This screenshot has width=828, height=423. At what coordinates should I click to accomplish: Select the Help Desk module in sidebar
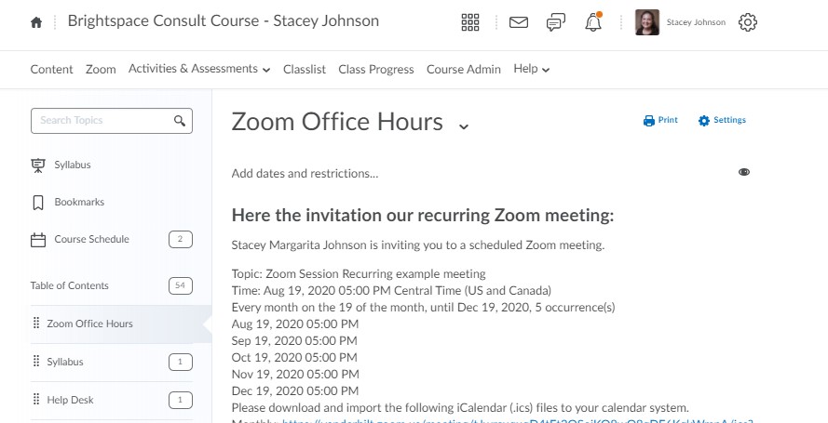click(x=71, y=400)
